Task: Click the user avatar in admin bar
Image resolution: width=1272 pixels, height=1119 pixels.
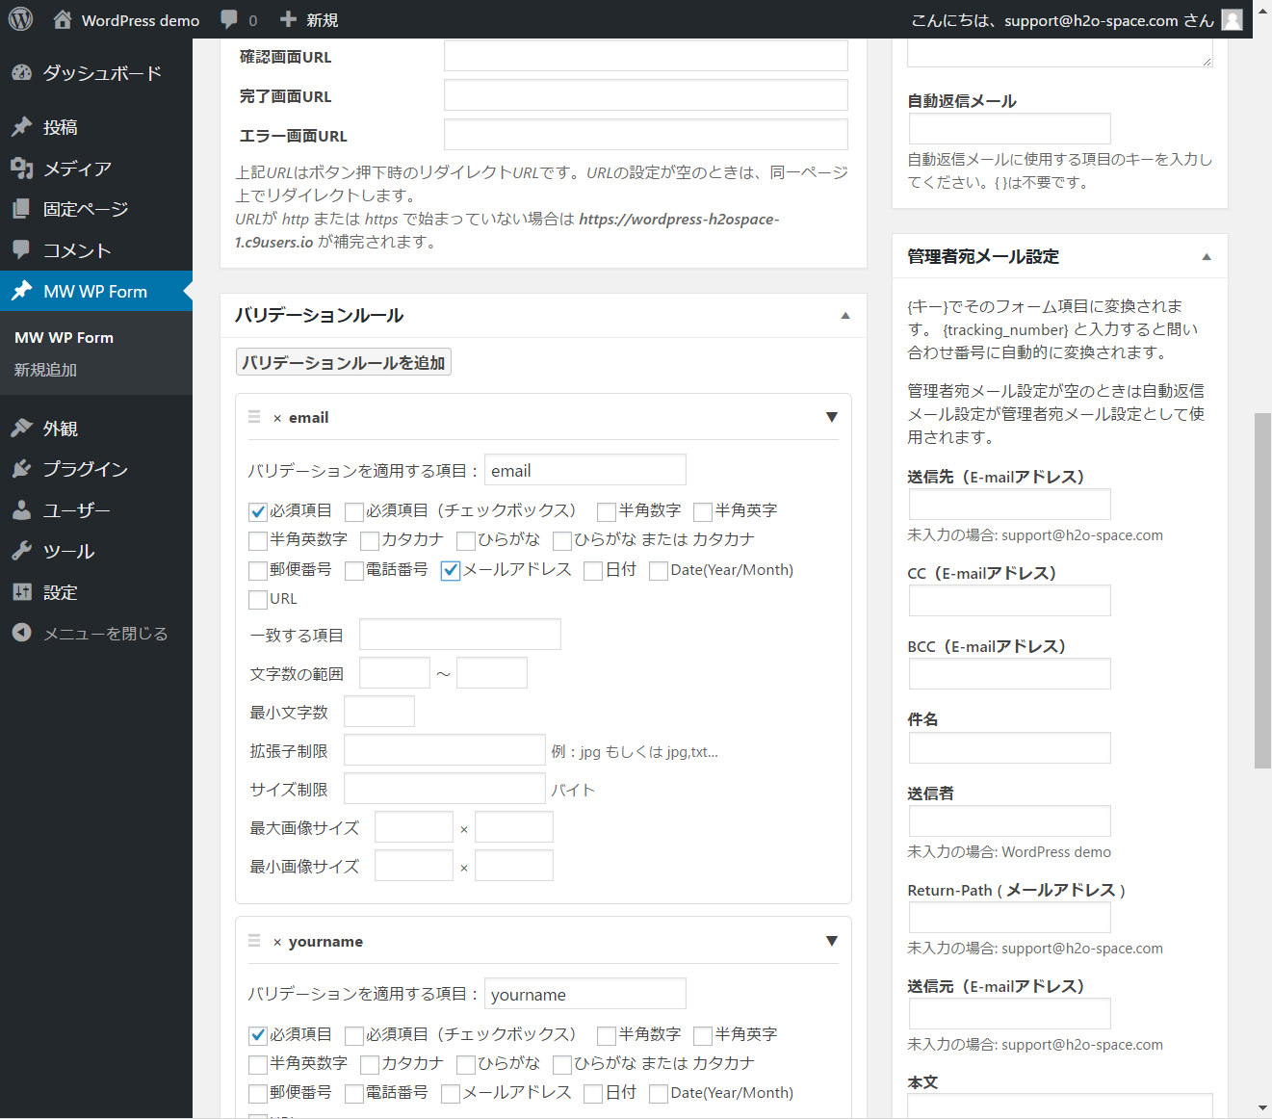Action: pos(1232,19)
